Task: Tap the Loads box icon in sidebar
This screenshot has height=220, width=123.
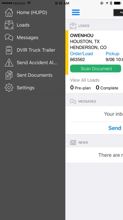Action: tap(9, 25)
